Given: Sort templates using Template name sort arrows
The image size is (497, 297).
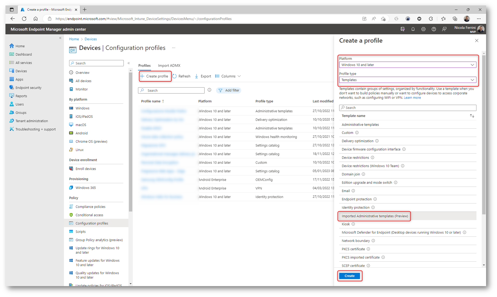Looking at the screenshot, I should coord(472,116).
